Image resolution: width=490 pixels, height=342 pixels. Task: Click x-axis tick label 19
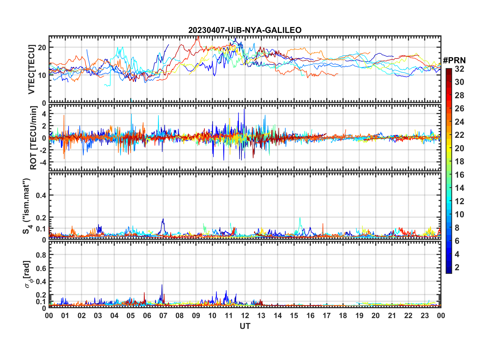tap(359, 316)
